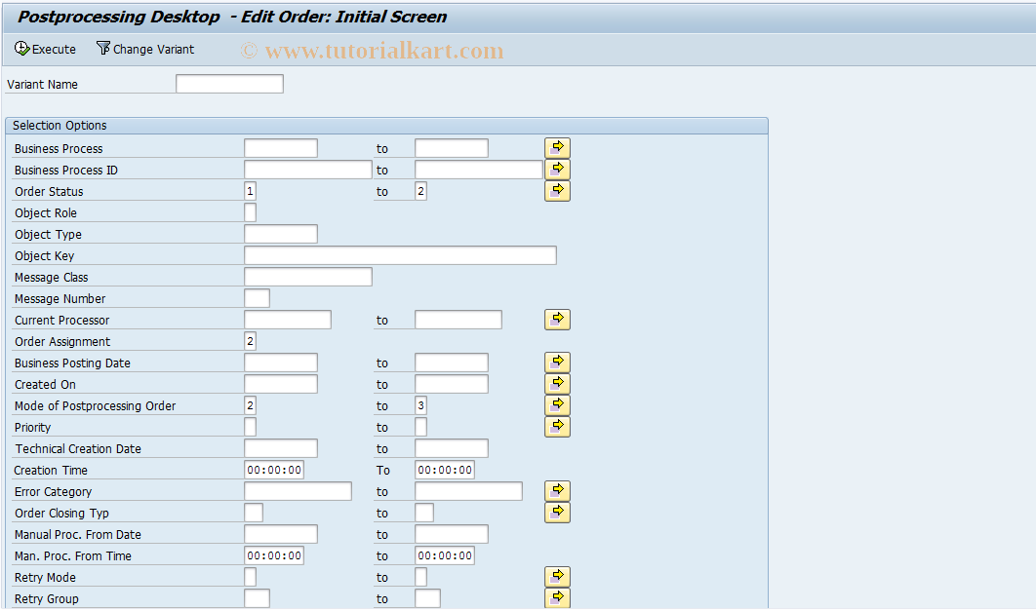Viewport: 1036px width, 611px height.
Task: Open multiple selection for Order Closing Typ
Action: tap(557, 512)
